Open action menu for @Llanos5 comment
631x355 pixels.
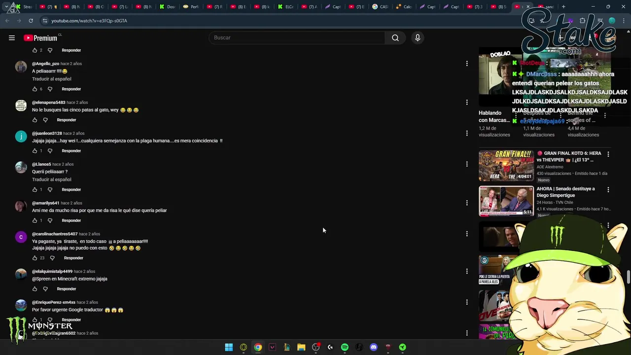point(467,164)
